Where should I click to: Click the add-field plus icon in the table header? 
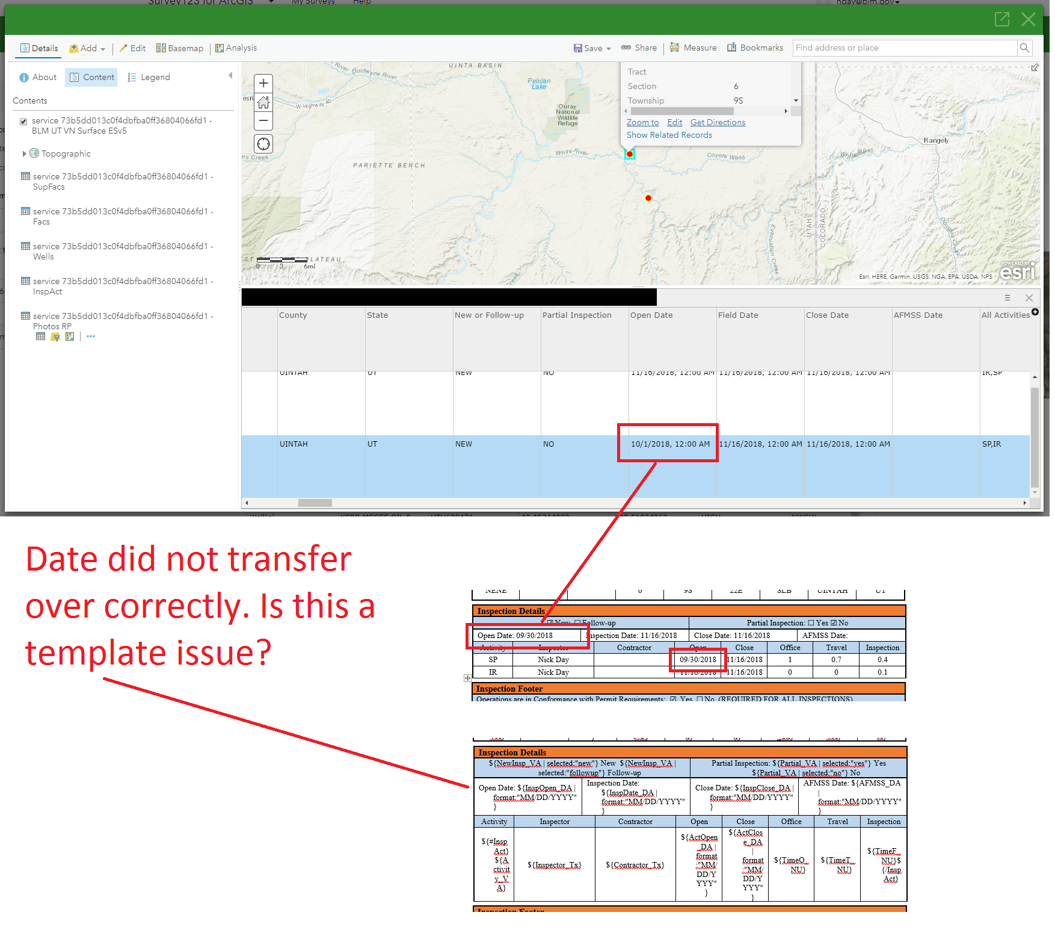click(1035, 311)
